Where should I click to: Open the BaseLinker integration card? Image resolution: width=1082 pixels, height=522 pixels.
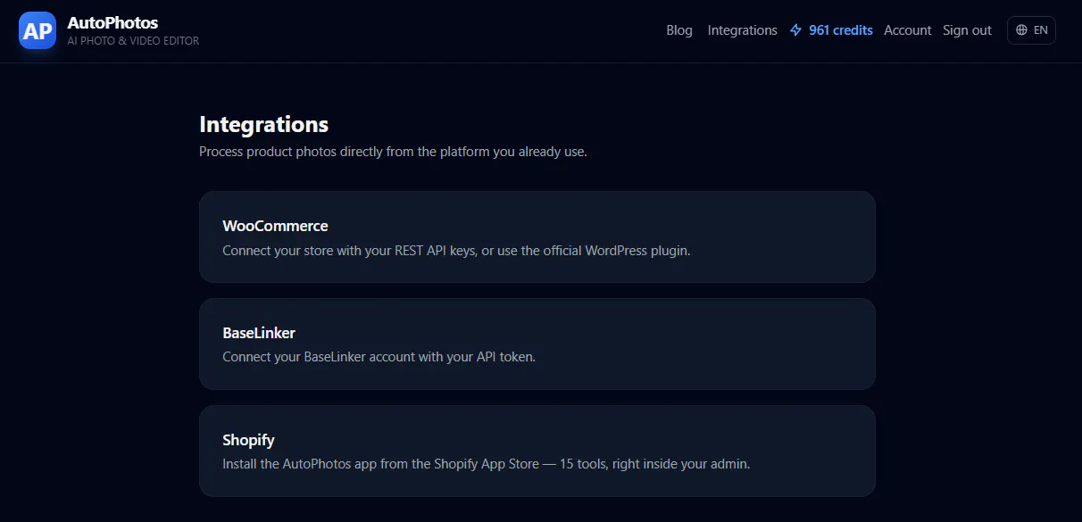[x=537, y=344]
